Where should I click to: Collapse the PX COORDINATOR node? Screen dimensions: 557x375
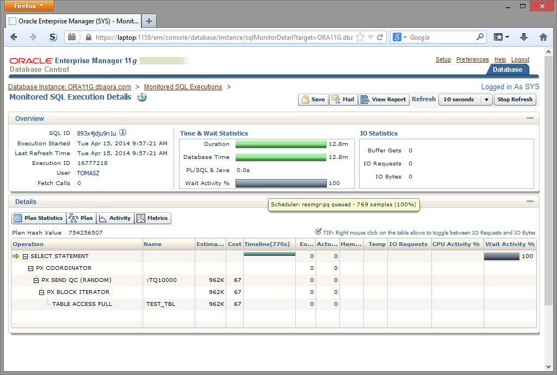30,268
